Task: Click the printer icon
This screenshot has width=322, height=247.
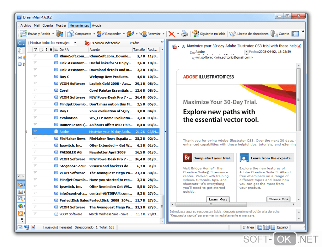Action: pos(185,34)
